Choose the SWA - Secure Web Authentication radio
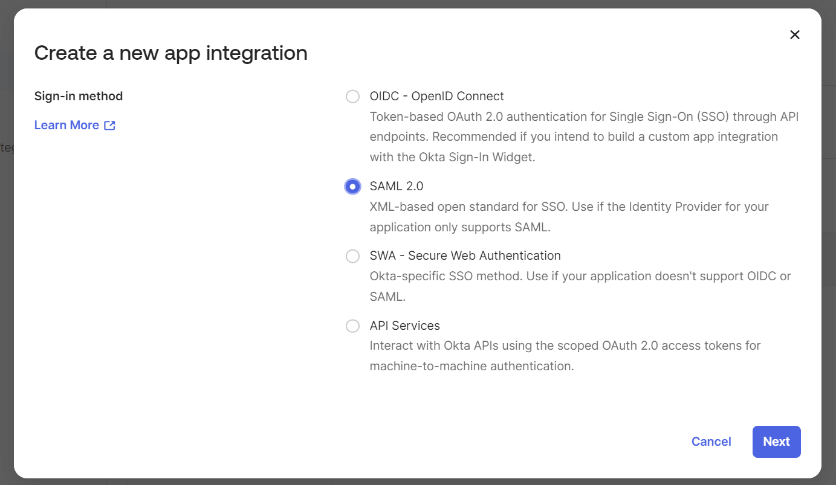Screen dimensions: 836x485 pos(352,256)
